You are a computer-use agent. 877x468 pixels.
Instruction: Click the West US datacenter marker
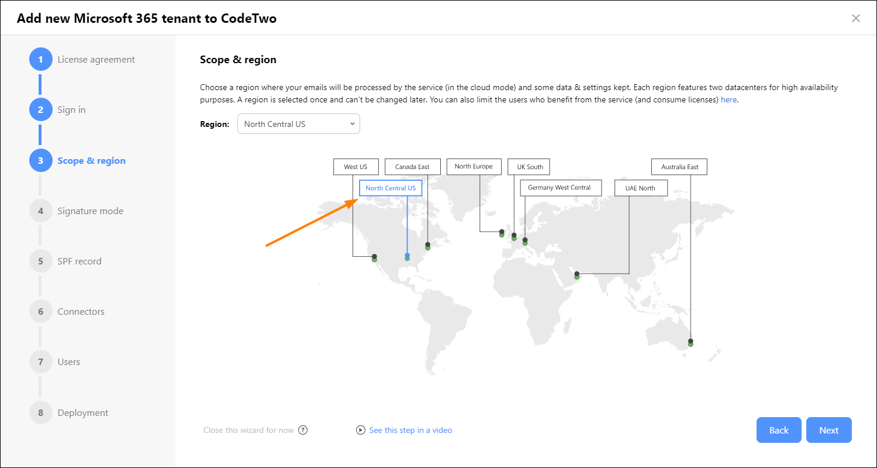[x=374, y=258]
